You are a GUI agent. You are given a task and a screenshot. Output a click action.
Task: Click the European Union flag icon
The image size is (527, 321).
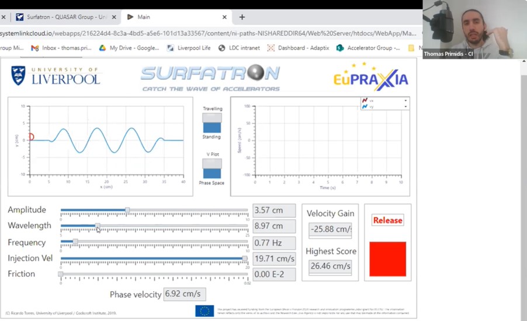tap(204, 311)
